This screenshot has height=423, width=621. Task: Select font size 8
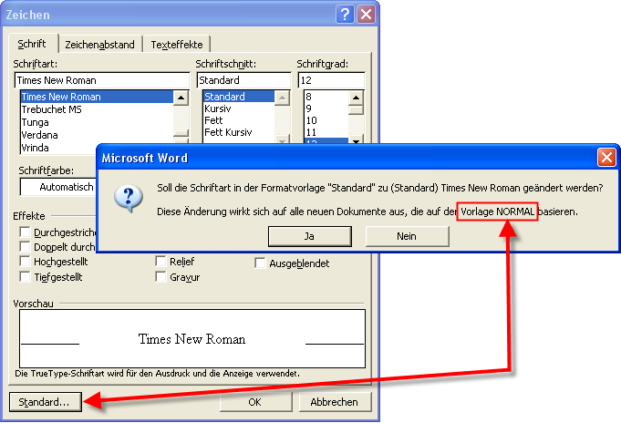[x=326, y=97]
